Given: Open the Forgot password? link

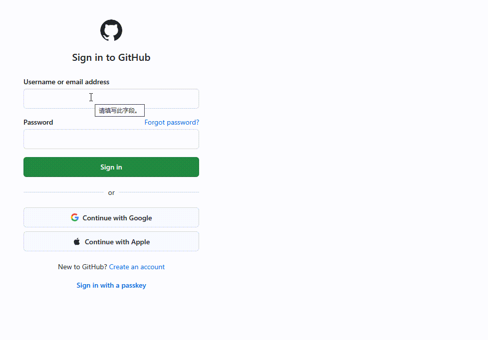Looking at the screenshot, I should 172,122.
